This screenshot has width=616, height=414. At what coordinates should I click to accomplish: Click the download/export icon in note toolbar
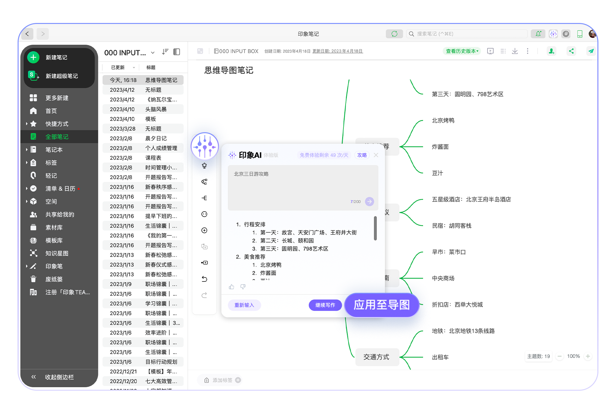[515, 51]
